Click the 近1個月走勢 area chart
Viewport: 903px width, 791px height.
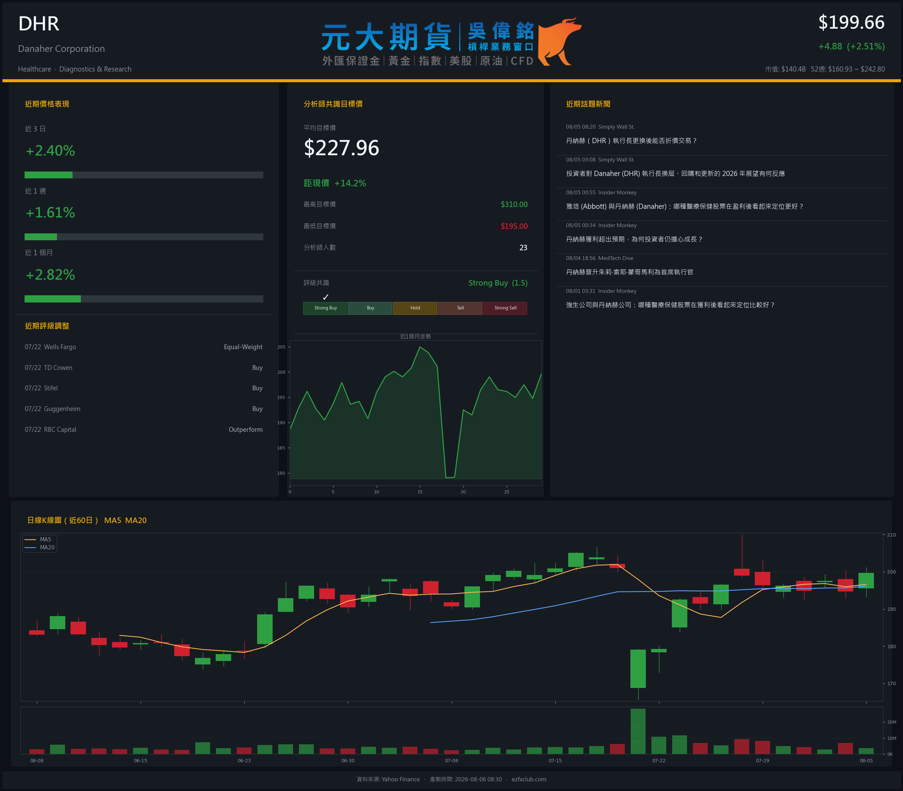click(x=415, y=413)
